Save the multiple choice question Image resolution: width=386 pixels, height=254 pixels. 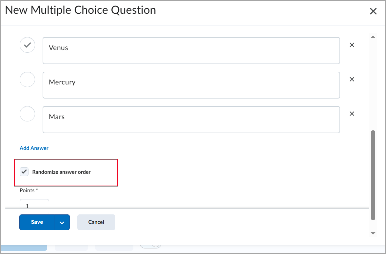[x=37, y=222]
